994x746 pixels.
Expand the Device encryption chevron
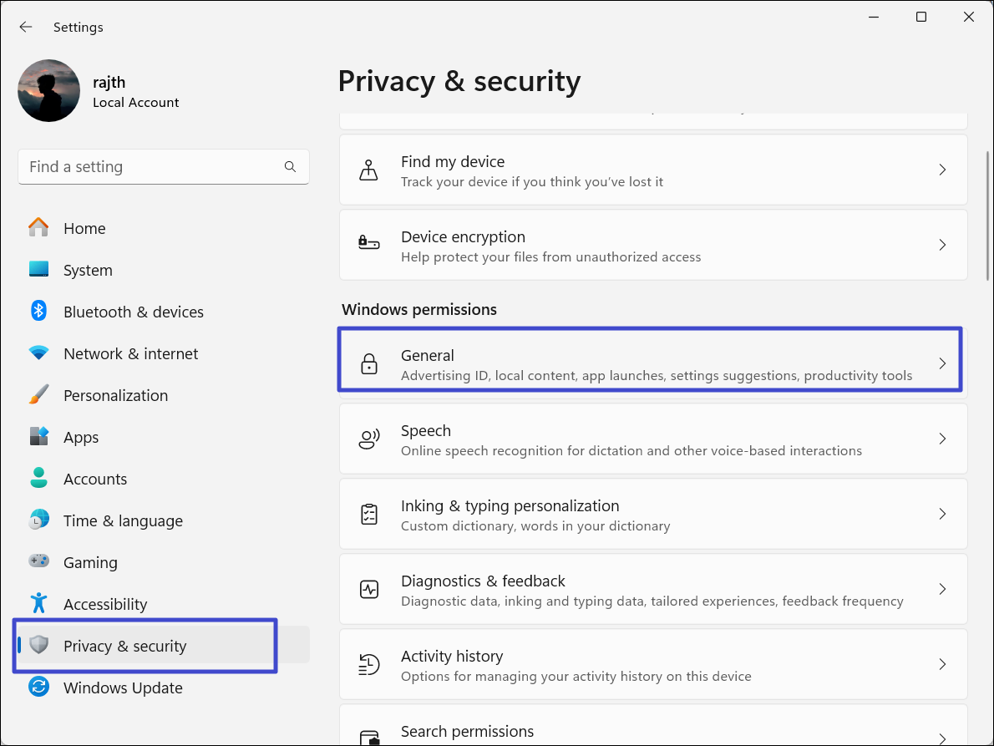click(x=942, y=246)
